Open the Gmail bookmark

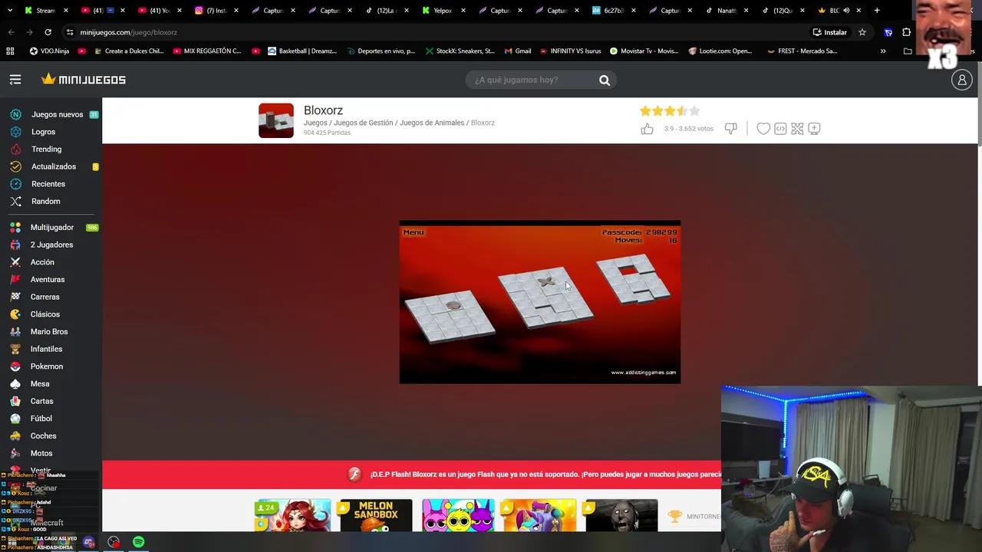coord(517,51)
